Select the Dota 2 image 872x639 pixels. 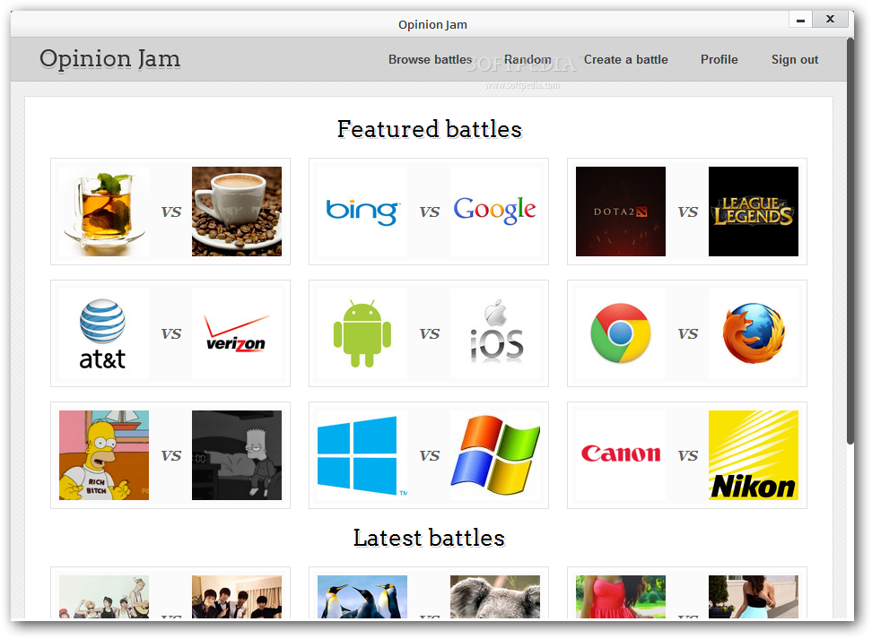coord(621,212)
